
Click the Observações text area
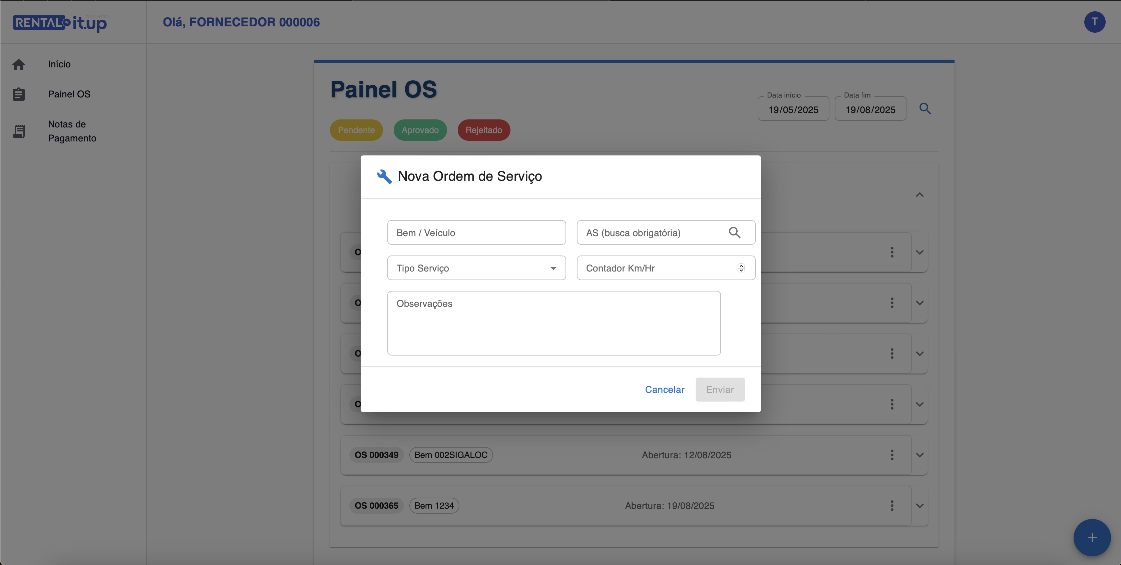pos(553,323)
